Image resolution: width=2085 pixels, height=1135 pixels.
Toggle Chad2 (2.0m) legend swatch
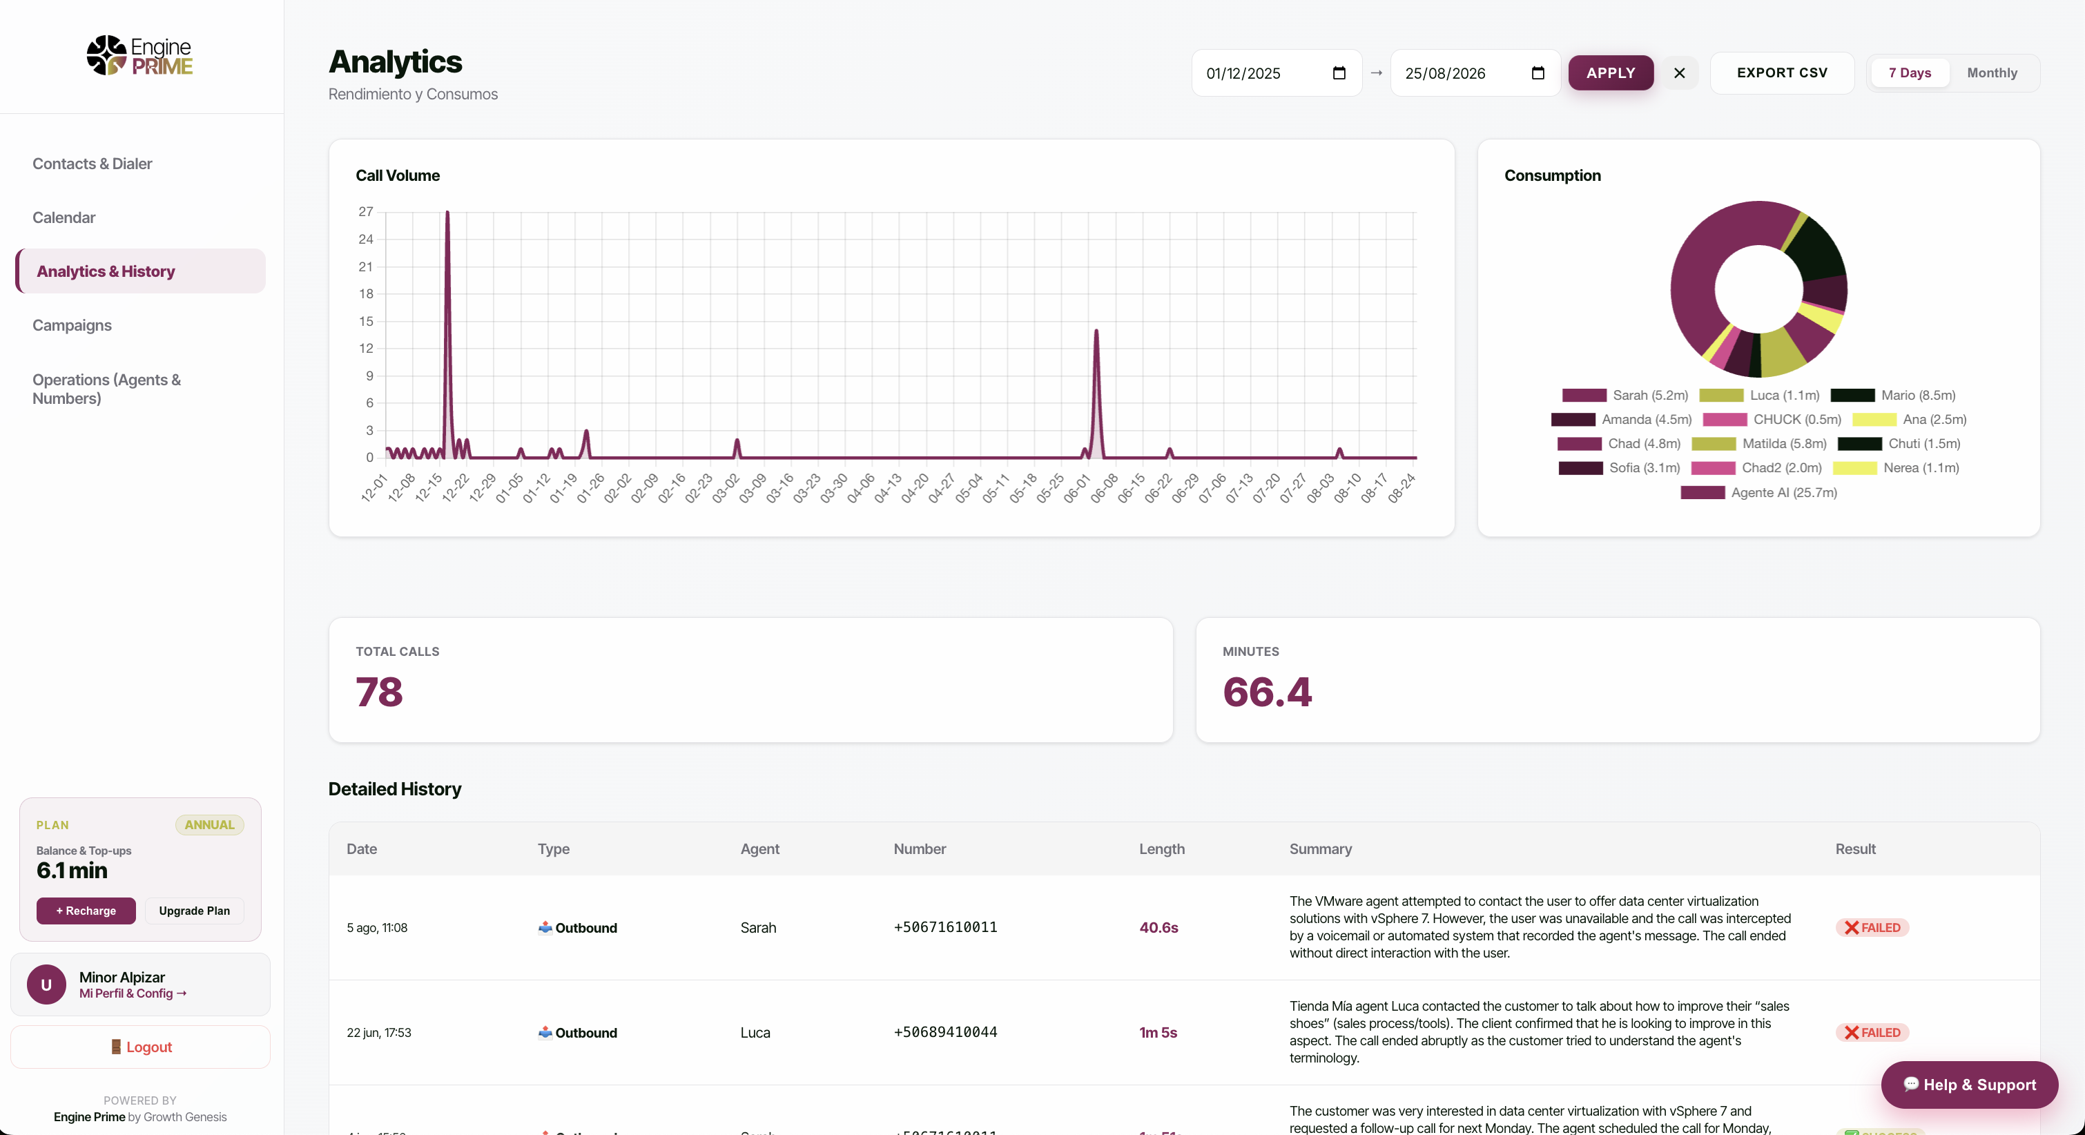tap(1714, 468)
